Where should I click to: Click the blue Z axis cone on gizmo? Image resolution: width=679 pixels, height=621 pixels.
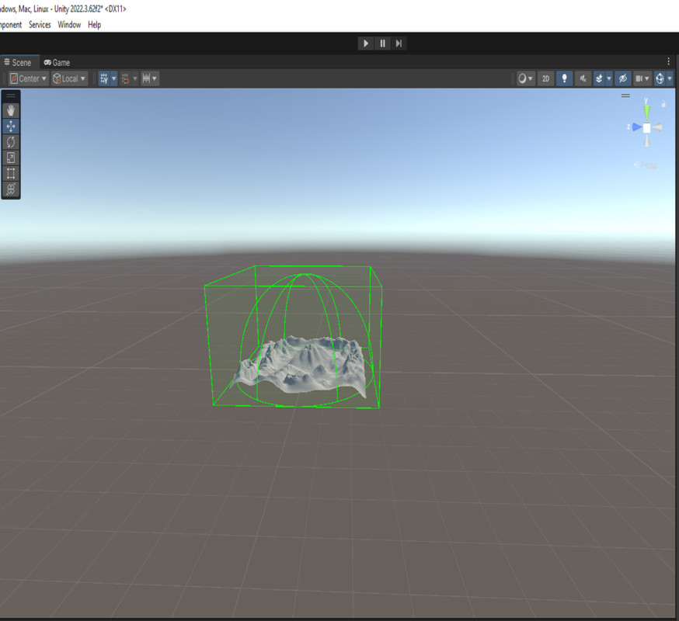[636, 127]
